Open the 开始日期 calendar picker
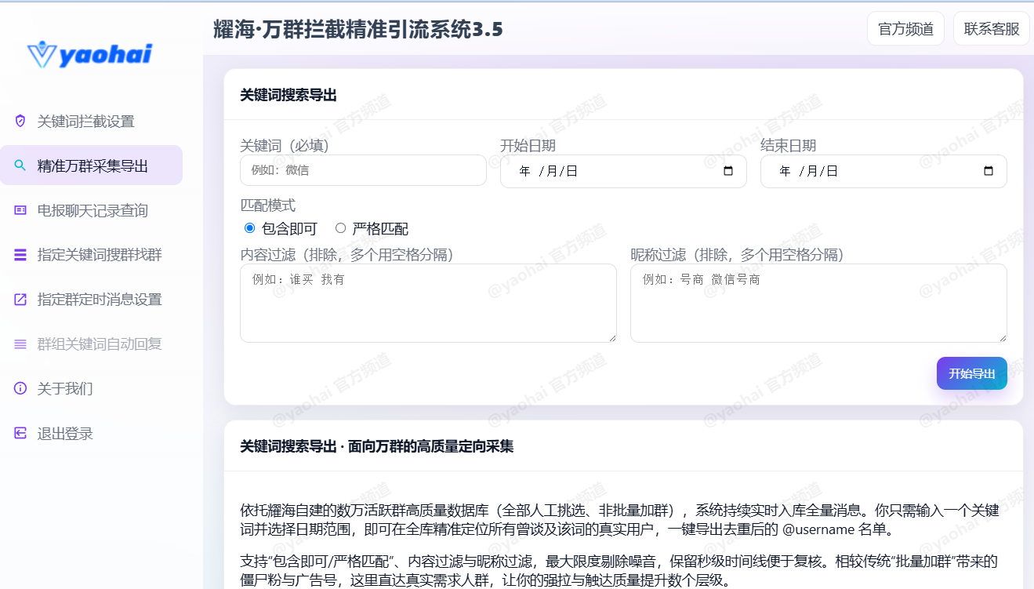The image size is (1034, 589). (728, 171)
